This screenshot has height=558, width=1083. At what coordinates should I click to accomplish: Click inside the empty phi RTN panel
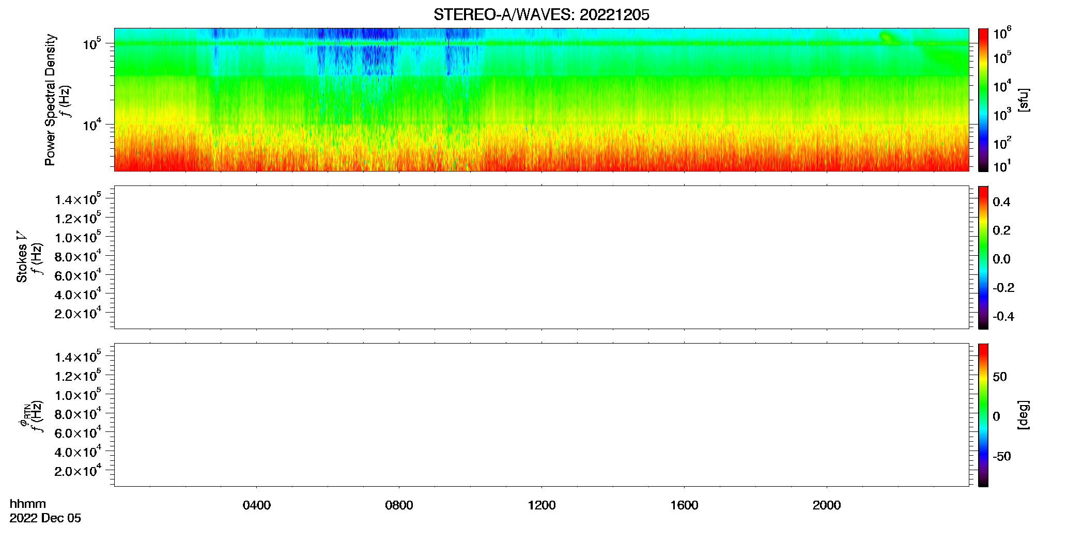click(x=541, y=415)
